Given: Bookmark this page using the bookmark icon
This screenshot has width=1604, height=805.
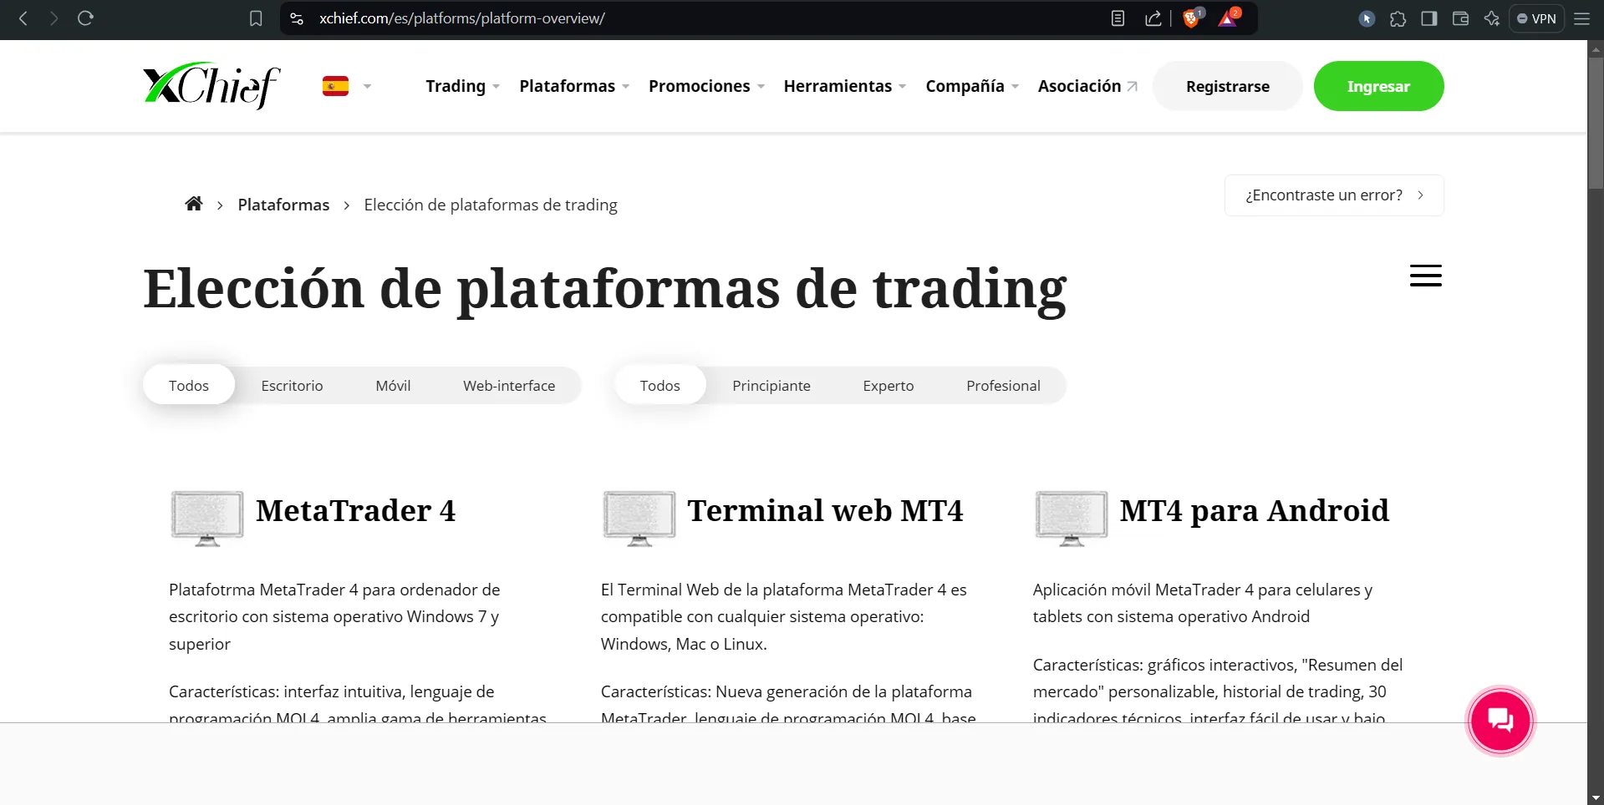Looking at the screenshot, I should 256,18.
